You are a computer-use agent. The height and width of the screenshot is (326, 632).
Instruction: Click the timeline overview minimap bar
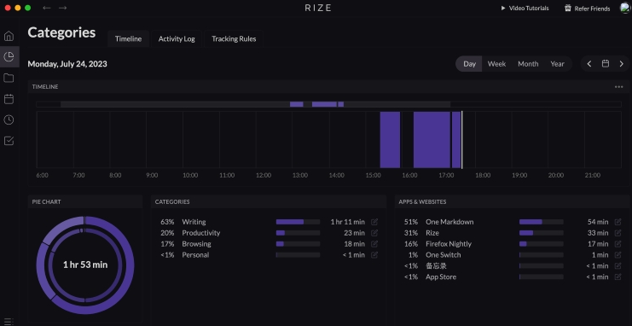[x=328, y=104]
